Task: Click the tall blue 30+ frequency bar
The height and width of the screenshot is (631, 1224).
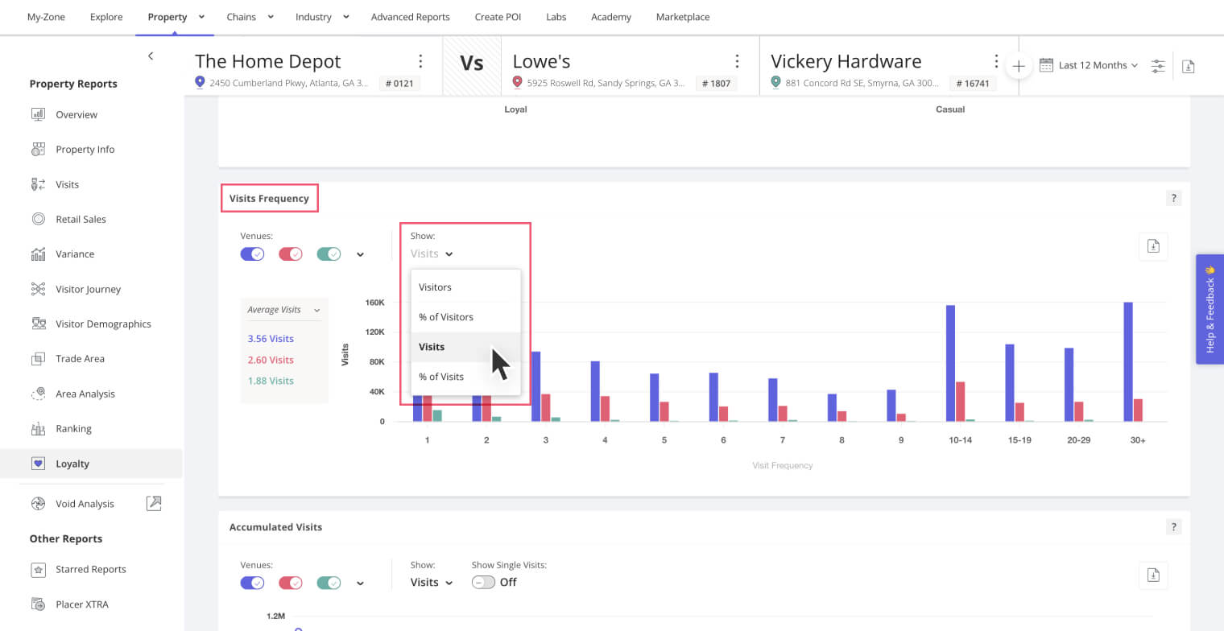Action: click(1128, 362)
